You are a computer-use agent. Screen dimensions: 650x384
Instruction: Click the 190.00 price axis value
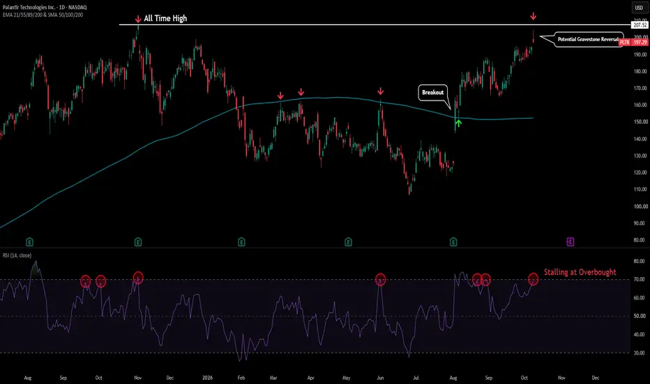pos(640,54)
